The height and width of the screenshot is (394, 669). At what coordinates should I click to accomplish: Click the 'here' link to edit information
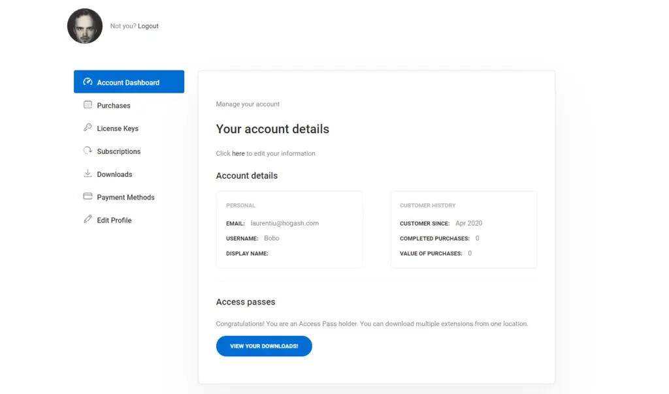click(238, 153)
